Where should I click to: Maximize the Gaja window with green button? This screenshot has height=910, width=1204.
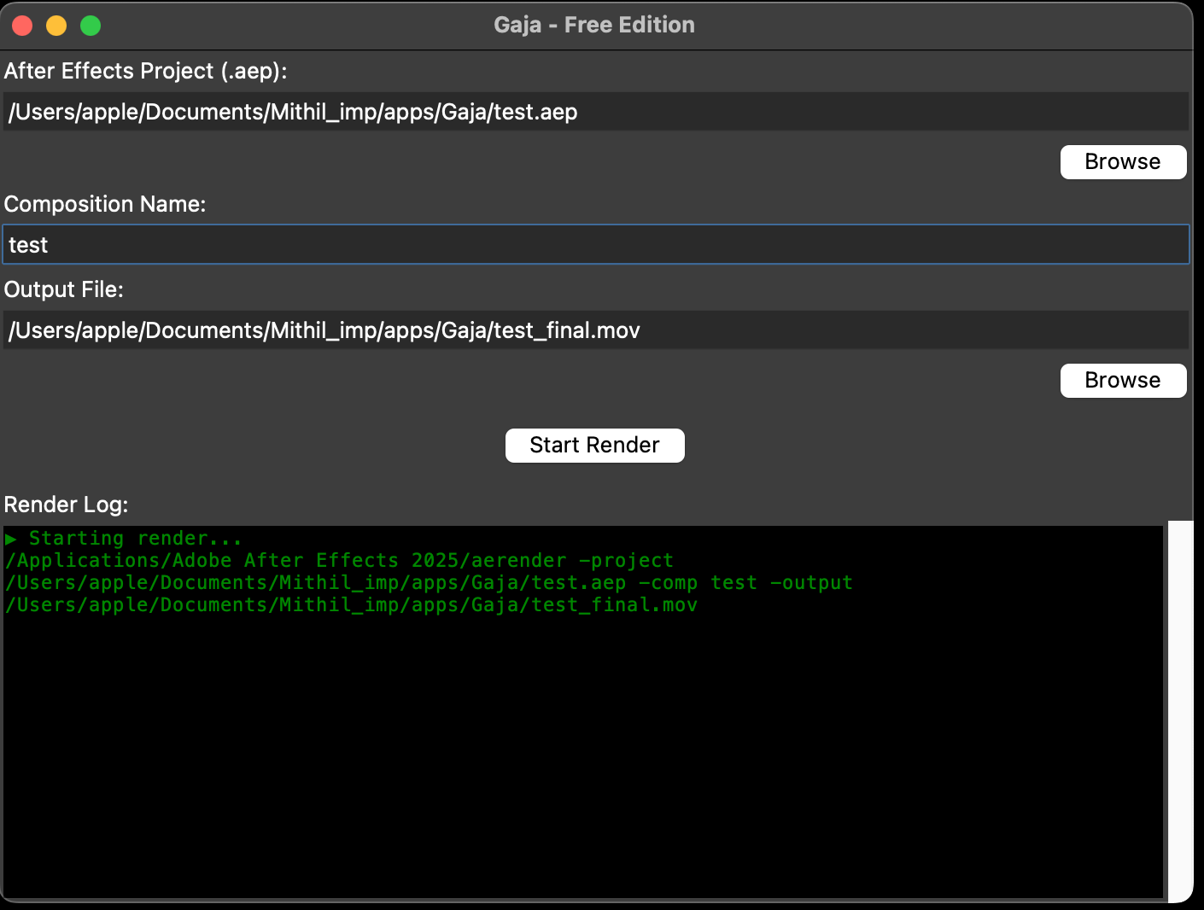click(x=91, y=26)
